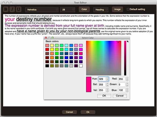
Task: Open the font size 28 dropdown
Action: [x=68, y=10]
